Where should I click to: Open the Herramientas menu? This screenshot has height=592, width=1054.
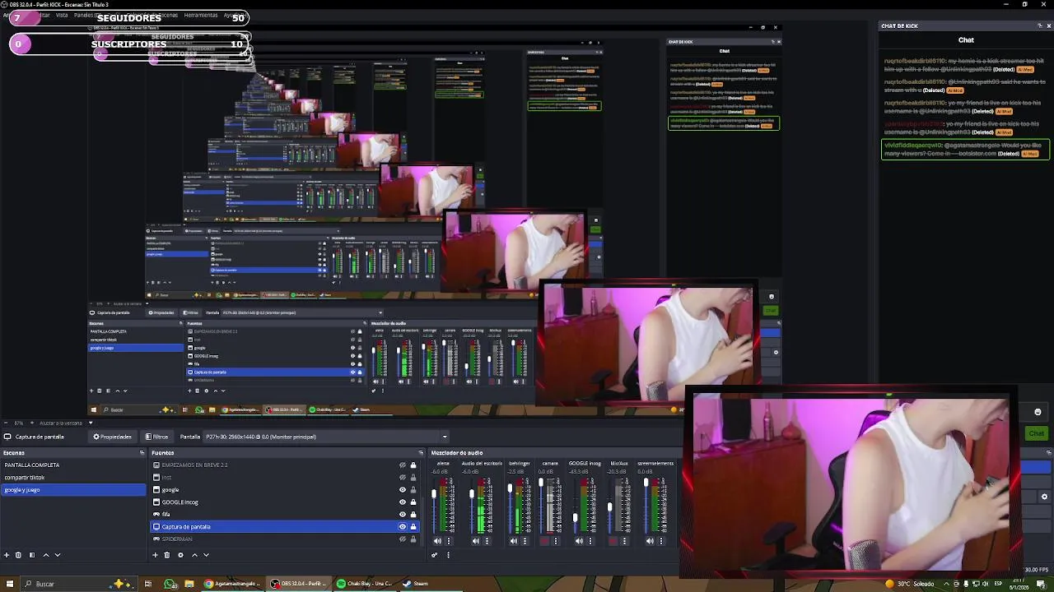(201, 15)
